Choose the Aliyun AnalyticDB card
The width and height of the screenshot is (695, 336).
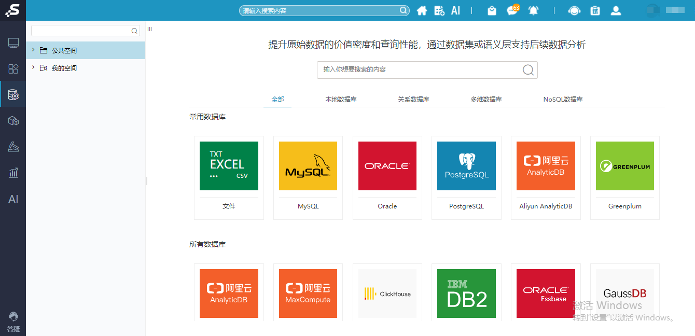546,178
